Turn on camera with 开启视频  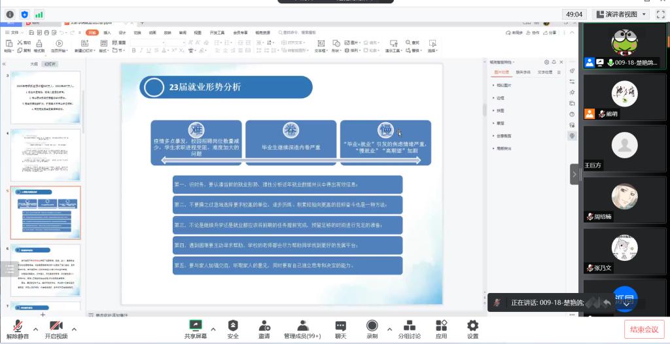56,326
